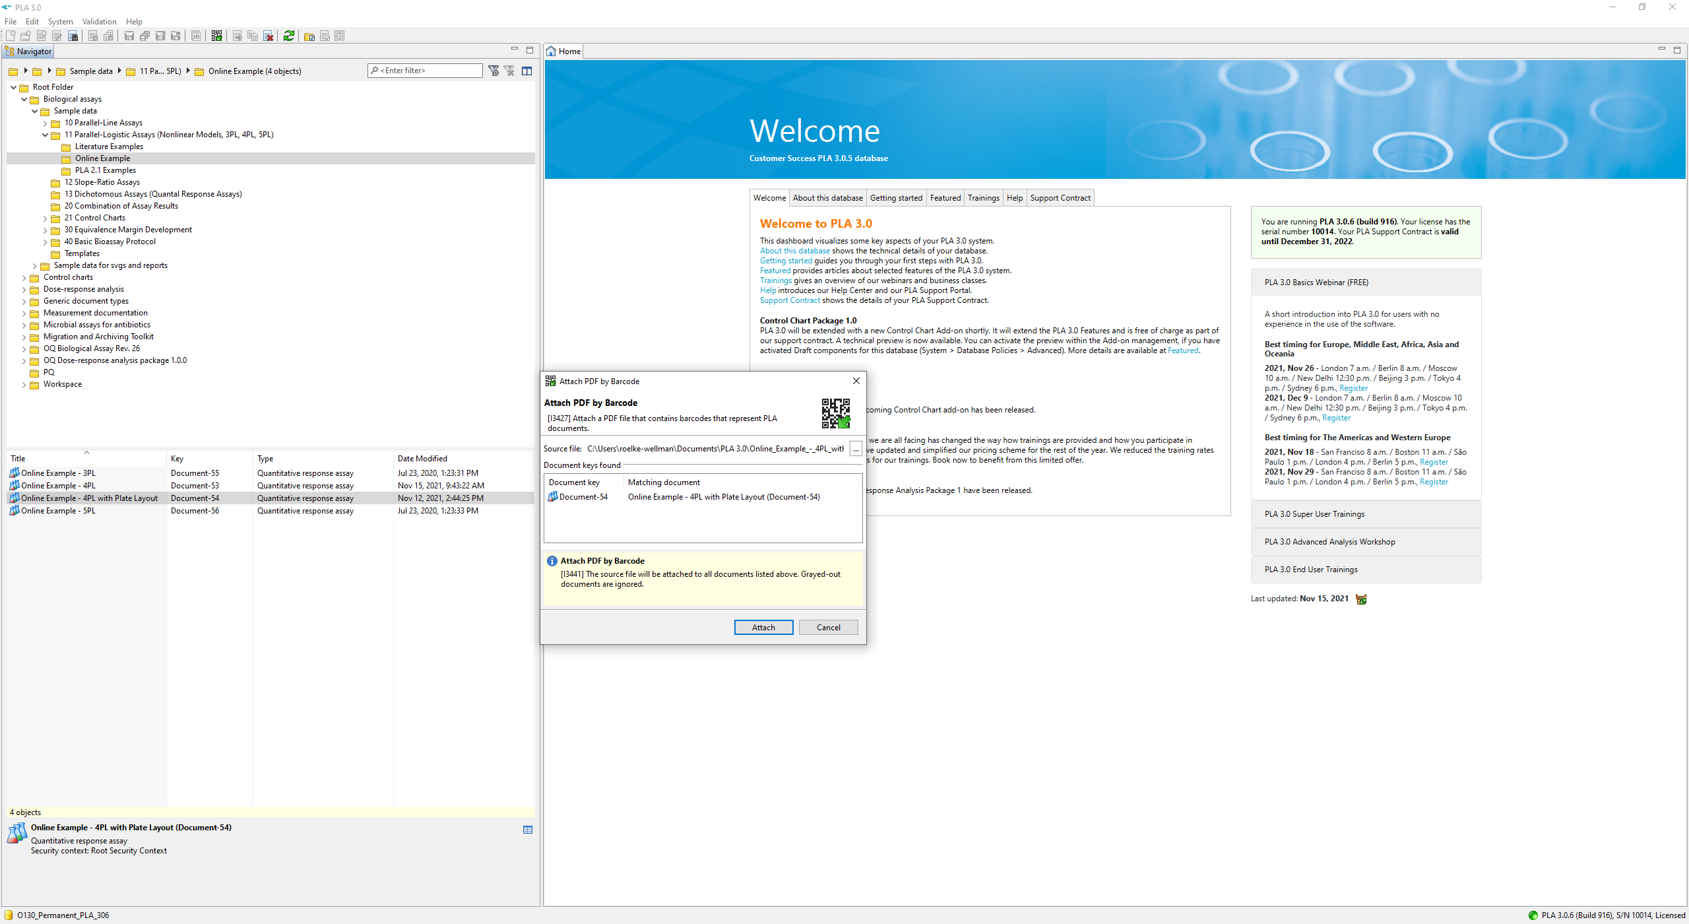Image resolution: width=1689 pixels, height=924 pixels.
Task: Open the Edit menu
Action: tap(32, 22)
